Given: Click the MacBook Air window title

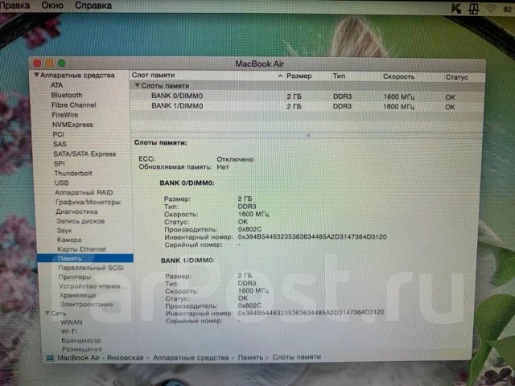Looking at the screenshot, I should [259, 64].
